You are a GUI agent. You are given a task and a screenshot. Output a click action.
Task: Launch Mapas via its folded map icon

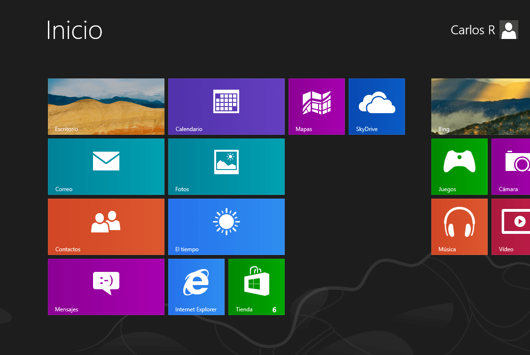pyautogui.click(x=317, y=103)
